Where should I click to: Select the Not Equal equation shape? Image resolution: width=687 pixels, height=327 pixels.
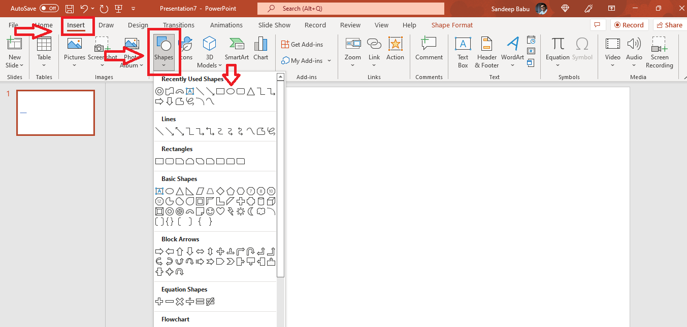(210, 302)
